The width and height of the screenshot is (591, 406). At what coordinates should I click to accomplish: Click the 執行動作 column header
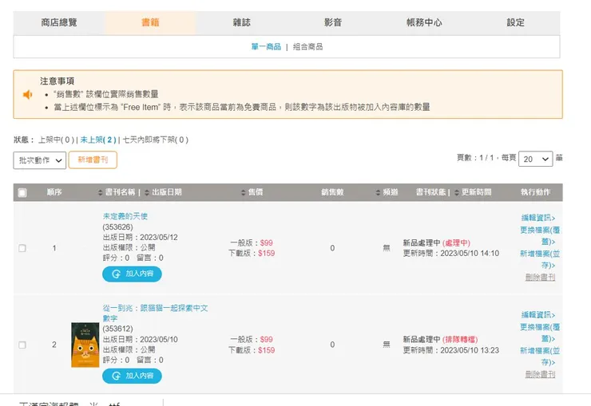(x=536, y=192)
